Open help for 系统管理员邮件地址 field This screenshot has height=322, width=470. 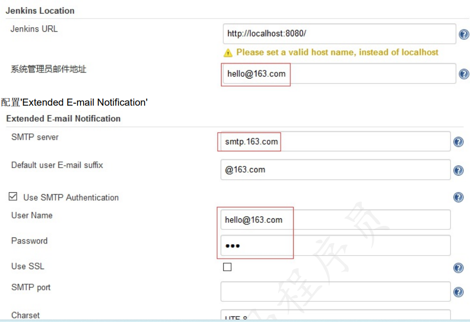point(464,73)
